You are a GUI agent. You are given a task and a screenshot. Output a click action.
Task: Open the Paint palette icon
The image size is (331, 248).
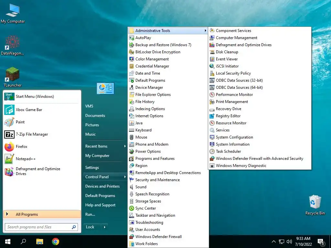[x=9, y=122]
